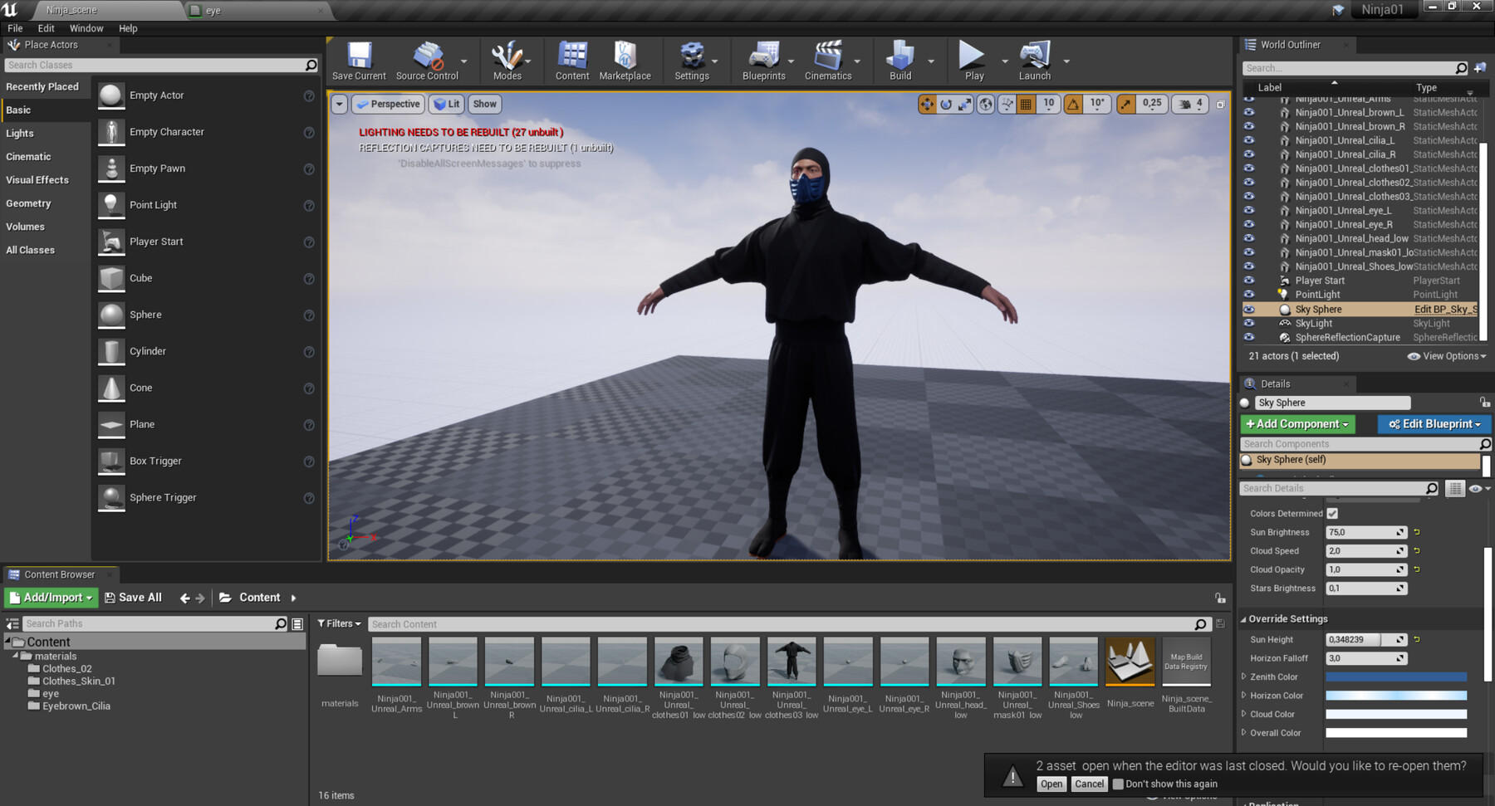Hide the Sky Sphere actor via its eye icon
The image size is (1495, 806).
pyautogui.click(x=1250, y=308)
